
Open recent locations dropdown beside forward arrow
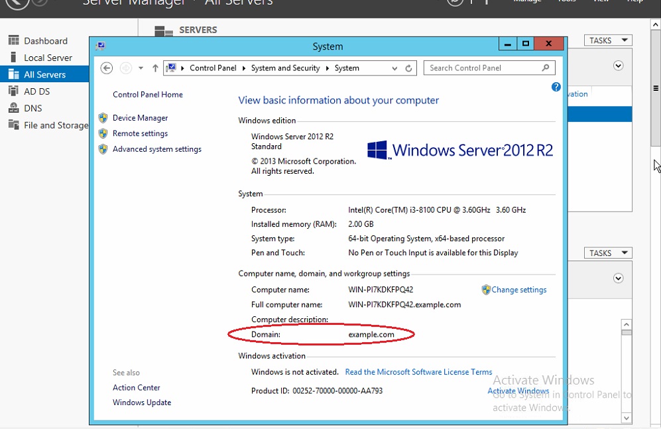point(141,68)
